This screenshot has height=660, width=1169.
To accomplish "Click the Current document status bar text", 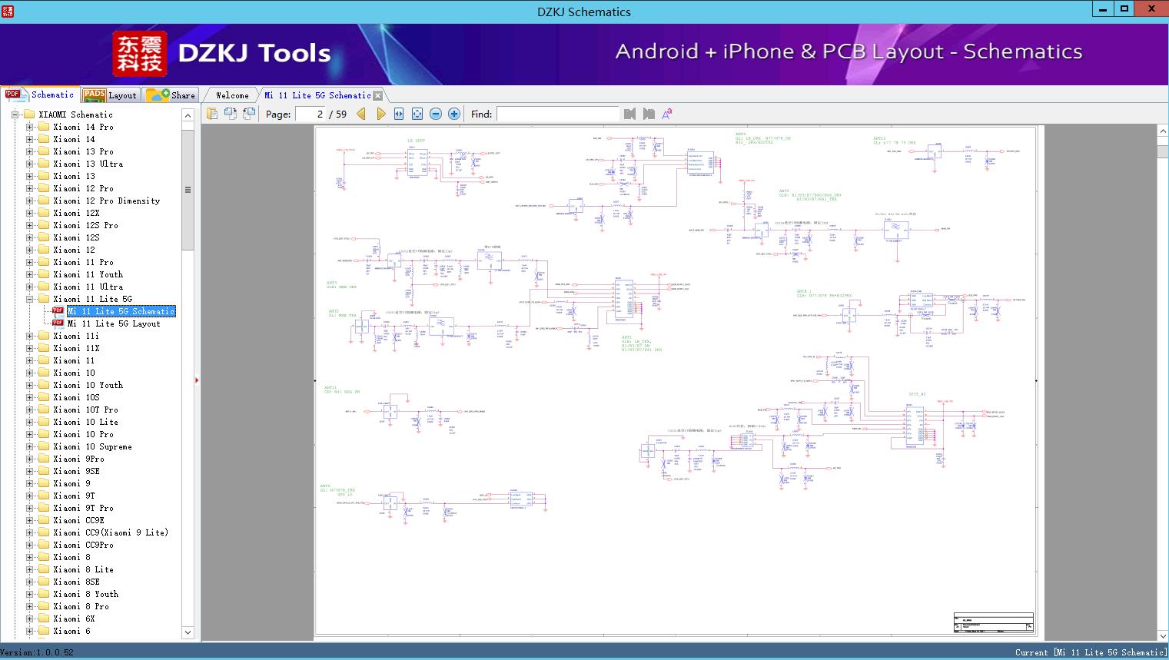I will pyautogui.click(x=1090, y=652).
